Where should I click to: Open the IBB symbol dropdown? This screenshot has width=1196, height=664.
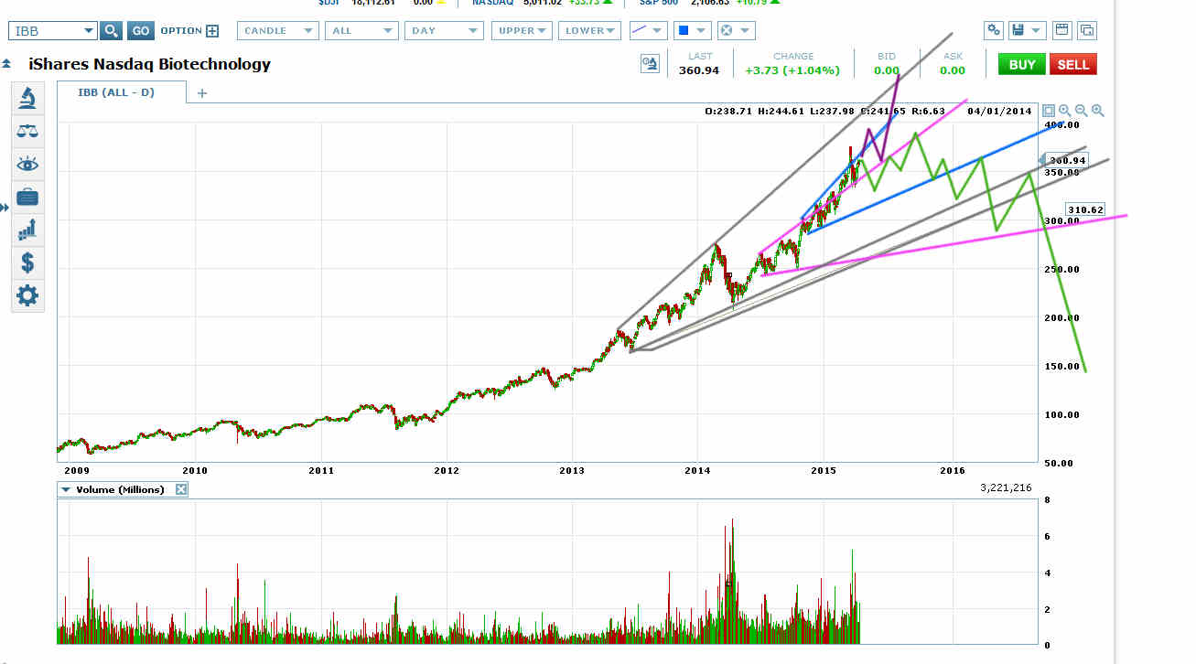(x=52, y=30)
